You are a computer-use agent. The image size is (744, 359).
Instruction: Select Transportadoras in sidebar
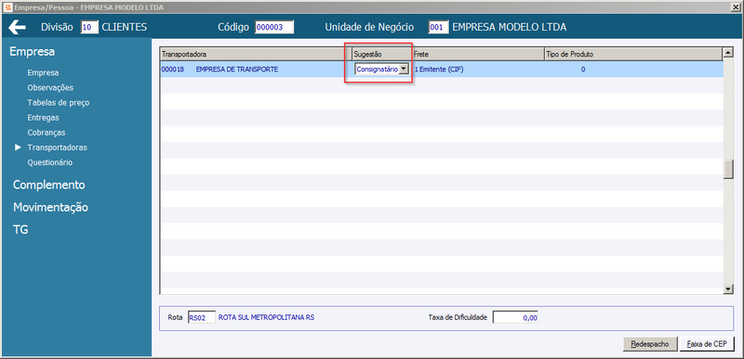point(57,147)
